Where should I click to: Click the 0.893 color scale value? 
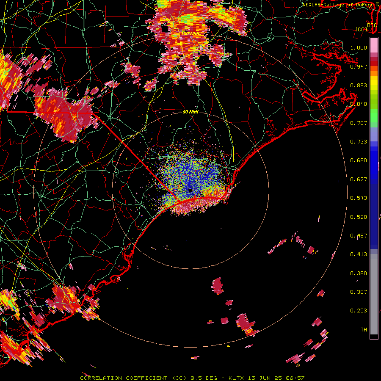359,85
